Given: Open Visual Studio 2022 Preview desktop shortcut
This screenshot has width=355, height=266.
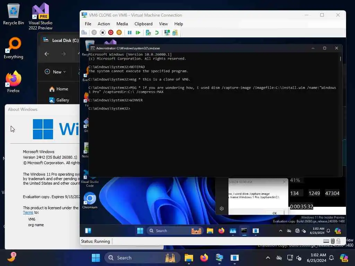Looking at the screenshot, I should [41, 16].
